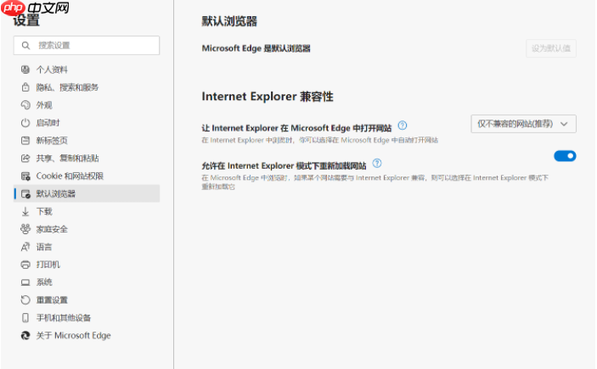The width and height of the screenshot is (597, 369).
Task: Open 共享、复制和粘贴 settings
Action: point(87,159)
